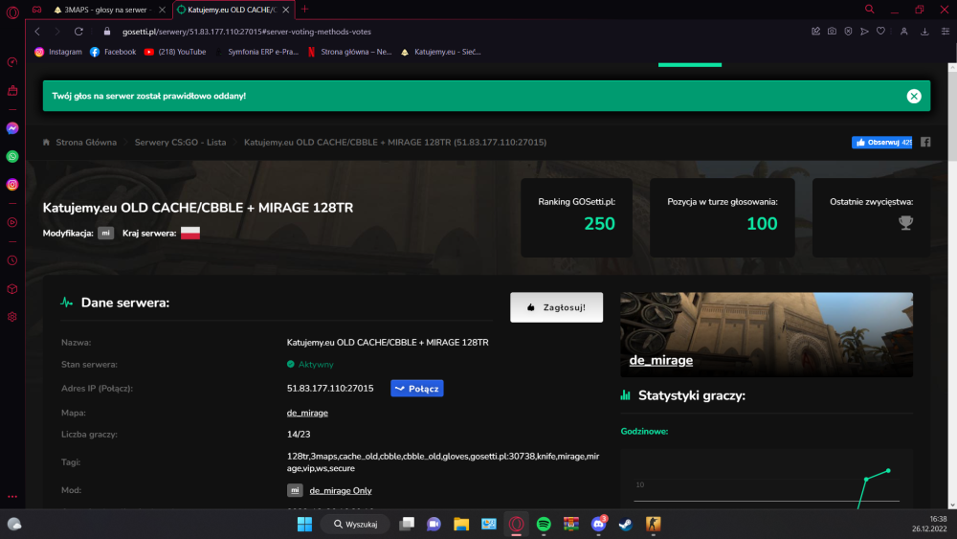Click the de_mirage map thumbnail
957x539 pixels.
[767, 334]
